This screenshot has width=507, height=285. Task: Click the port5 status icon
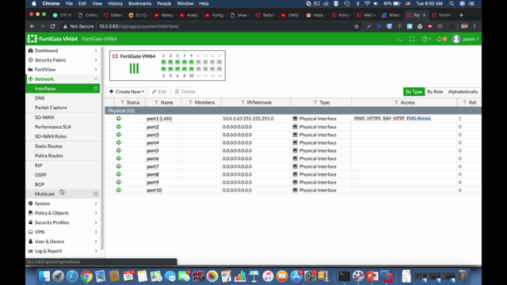119,150
